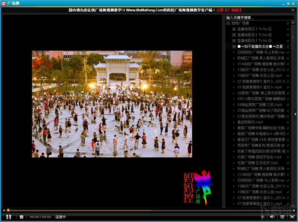The height and width of the screenshot is (222, 298).
Task: Mute the volume speaker icon
Action: 272,217
